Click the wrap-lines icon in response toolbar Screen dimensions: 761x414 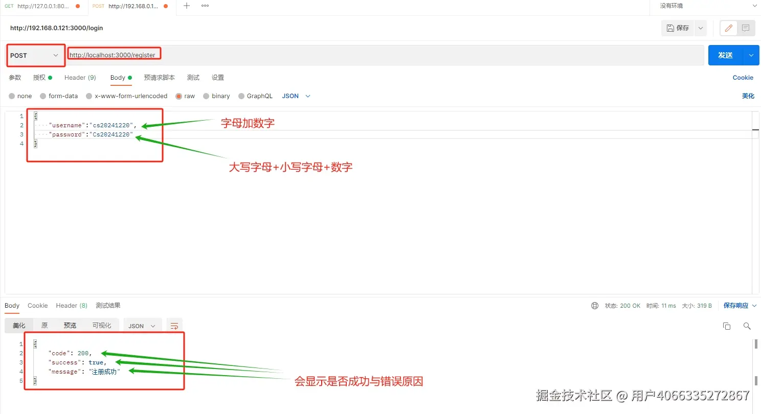pyautogui.click(x=174, y=326)
